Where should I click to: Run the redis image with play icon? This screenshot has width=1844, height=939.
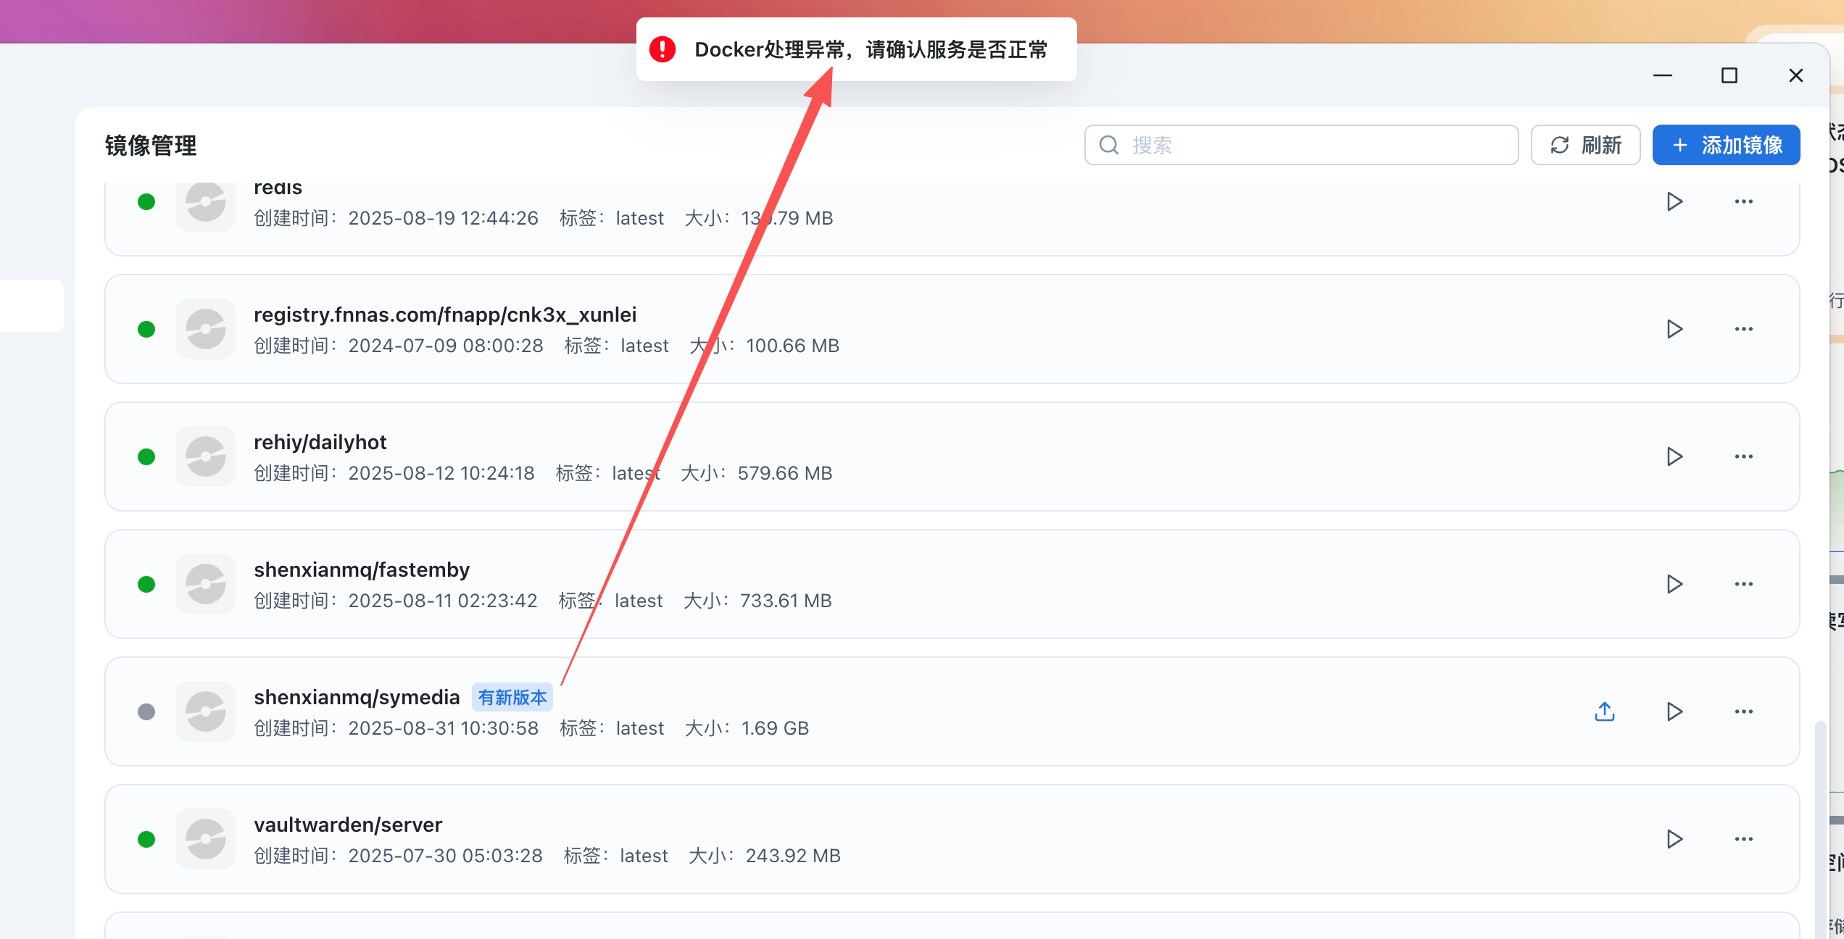tap(1674, 201)
